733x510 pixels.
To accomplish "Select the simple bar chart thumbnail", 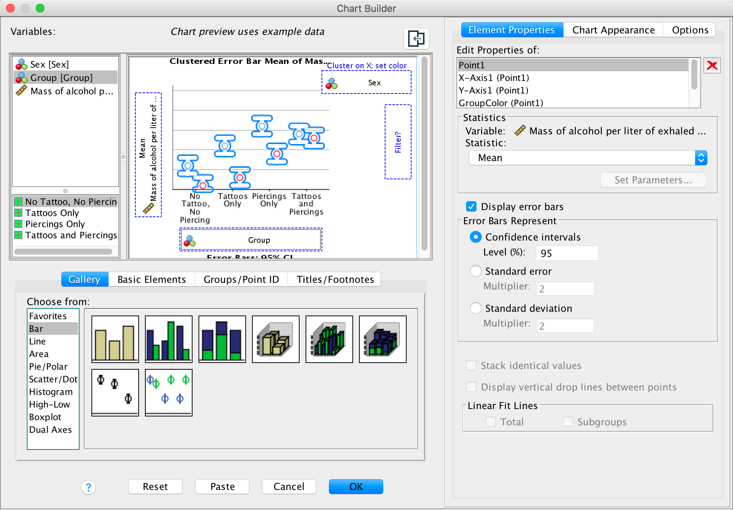I will pos(115,339).
